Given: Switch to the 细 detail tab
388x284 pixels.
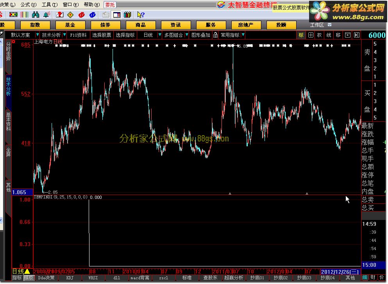Looking at the screenshot, I should pos(365,278).
